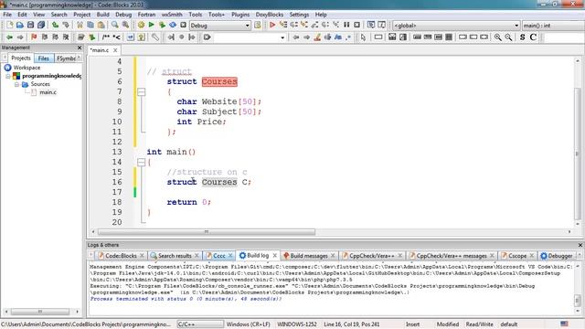Open the Settings menu
Viewport: 585px width, 329px height.
point(299,15)
